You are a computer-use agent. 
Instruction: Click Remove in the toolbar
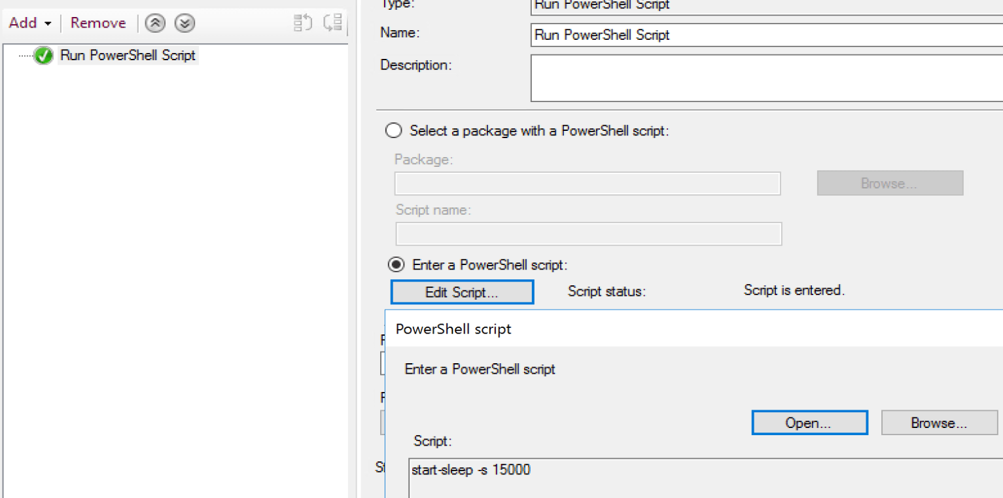(97, 23)
